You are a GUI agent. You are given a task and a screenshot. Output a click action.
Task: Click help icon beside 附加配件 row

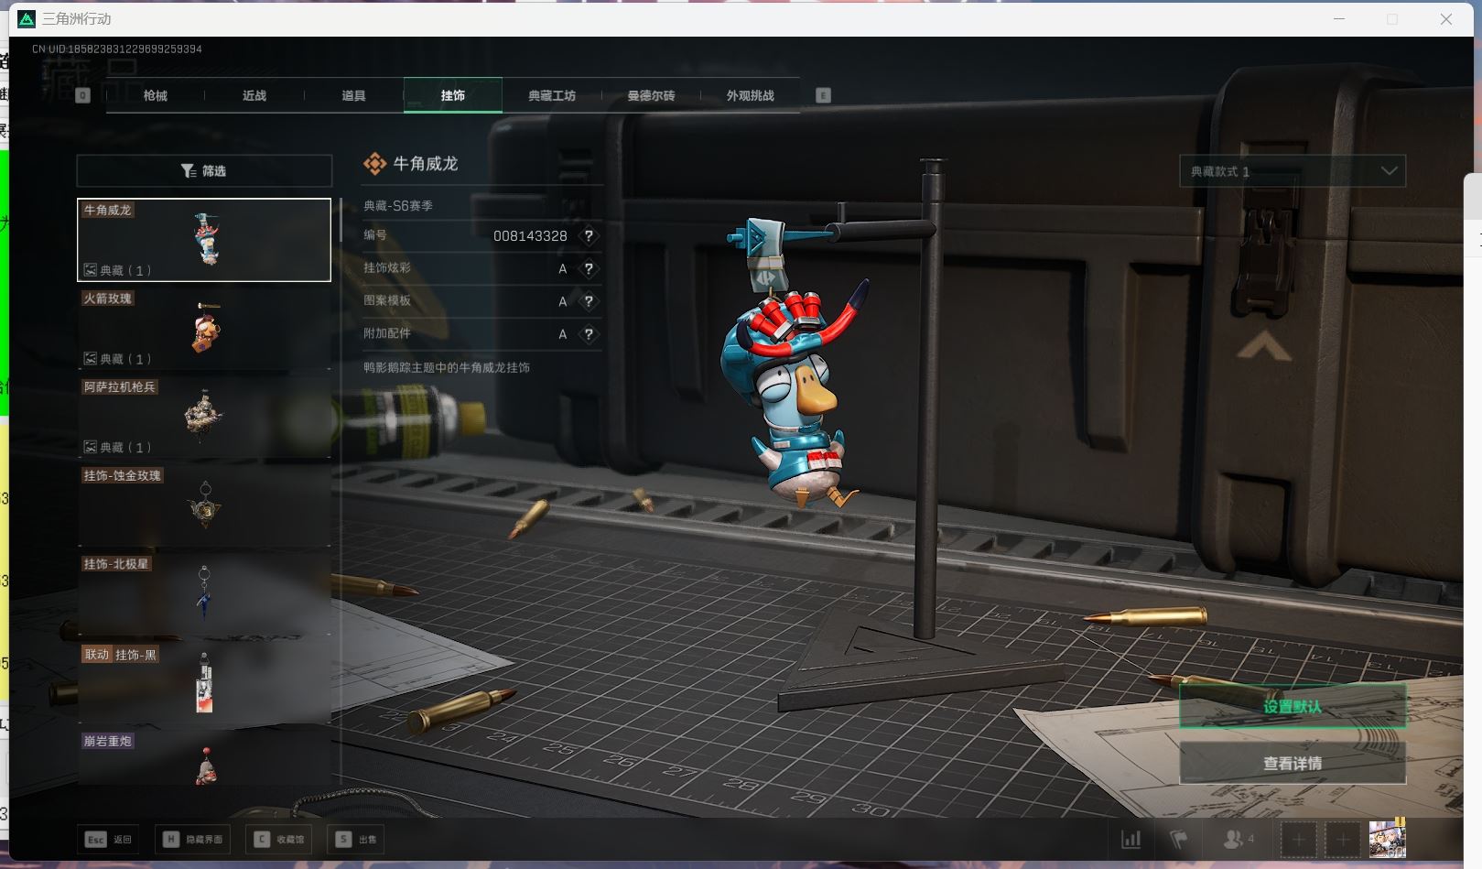589,334
